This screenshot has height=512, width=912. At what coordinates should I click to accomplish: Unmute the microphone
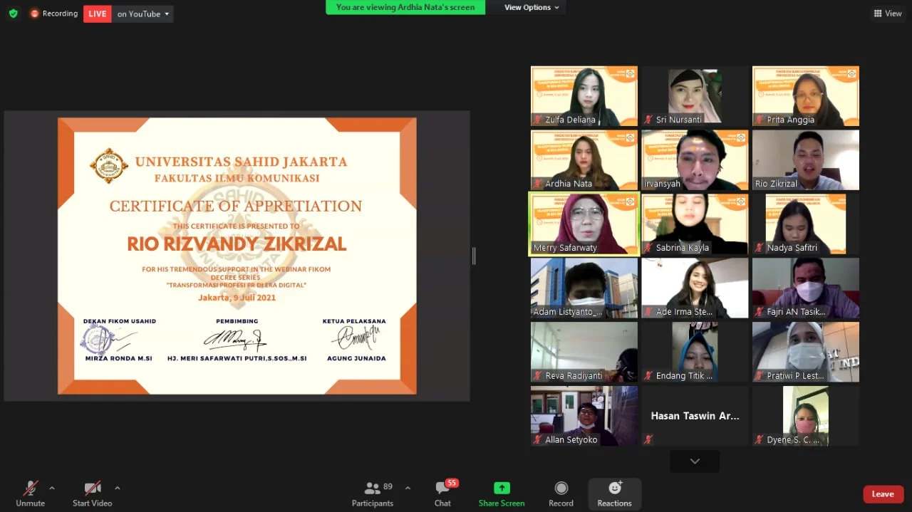(x=31, y=493)
